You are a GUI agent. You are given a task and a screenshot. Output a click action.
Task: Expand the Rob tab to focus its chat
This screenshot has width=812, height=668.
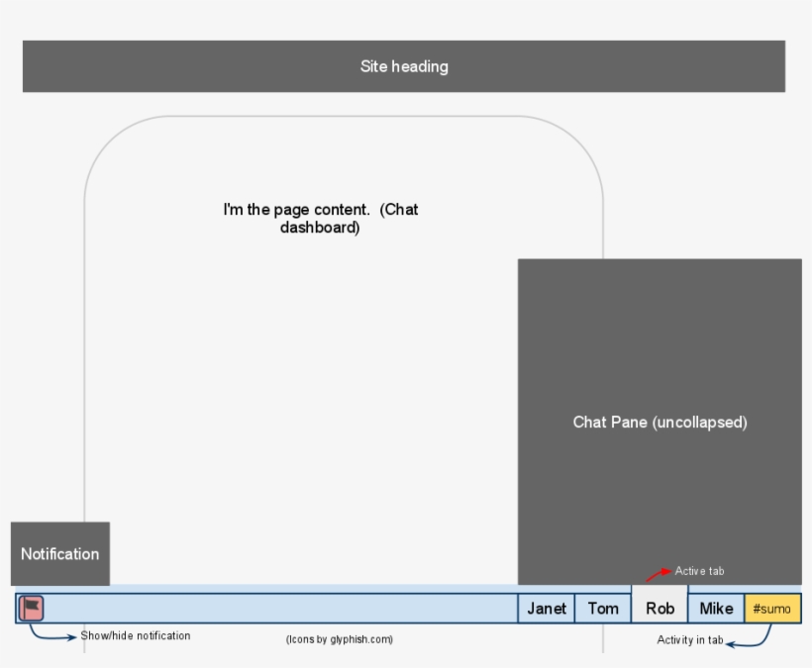pyautogui.click(x=659, y=607)
